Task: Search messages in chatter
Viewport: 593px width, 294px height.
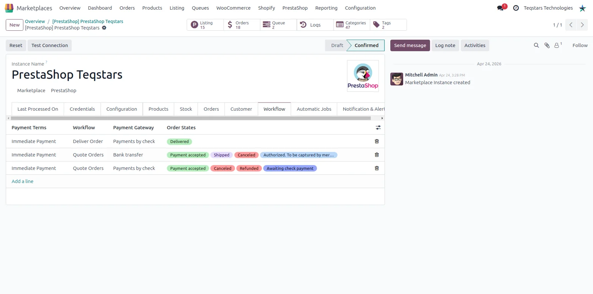Action: coord(536,45)
